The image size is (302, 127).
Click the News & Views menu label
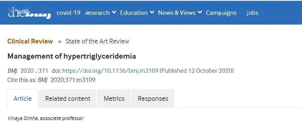point(177,13)
